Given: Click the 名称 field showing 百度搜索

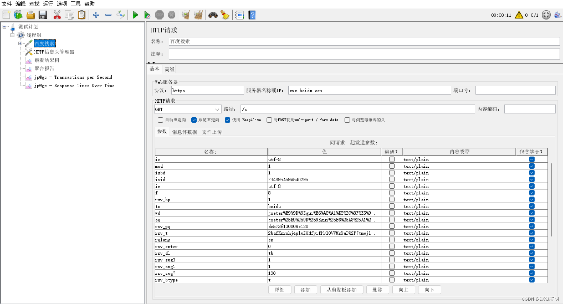Looking at the screenshot, I should [364, 42].
